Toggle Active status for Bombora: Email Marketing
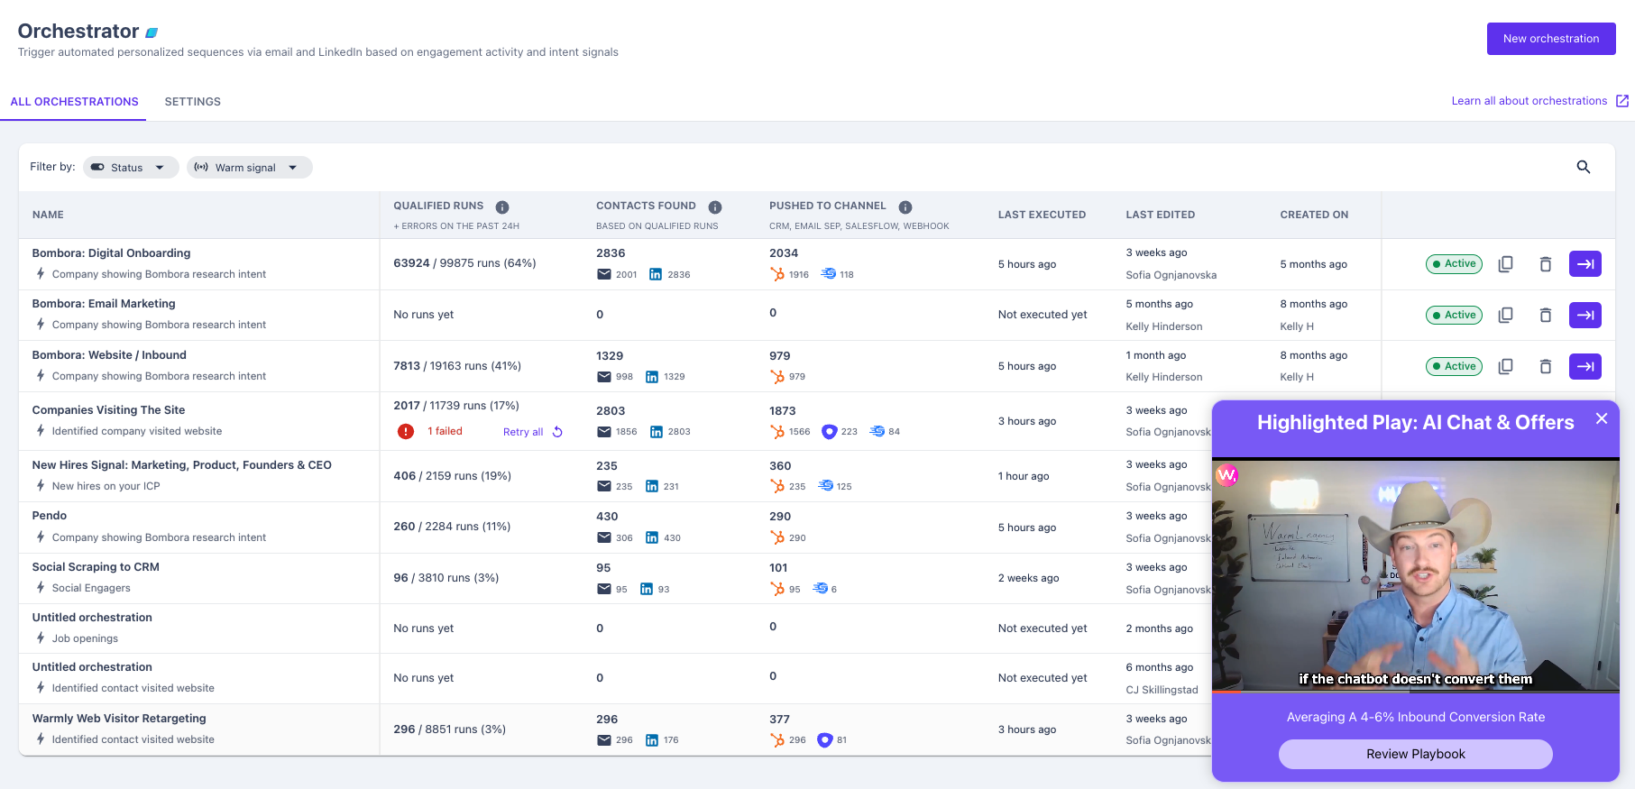The width and height of the screenshot is (1635, 789). pos(1454,315)
